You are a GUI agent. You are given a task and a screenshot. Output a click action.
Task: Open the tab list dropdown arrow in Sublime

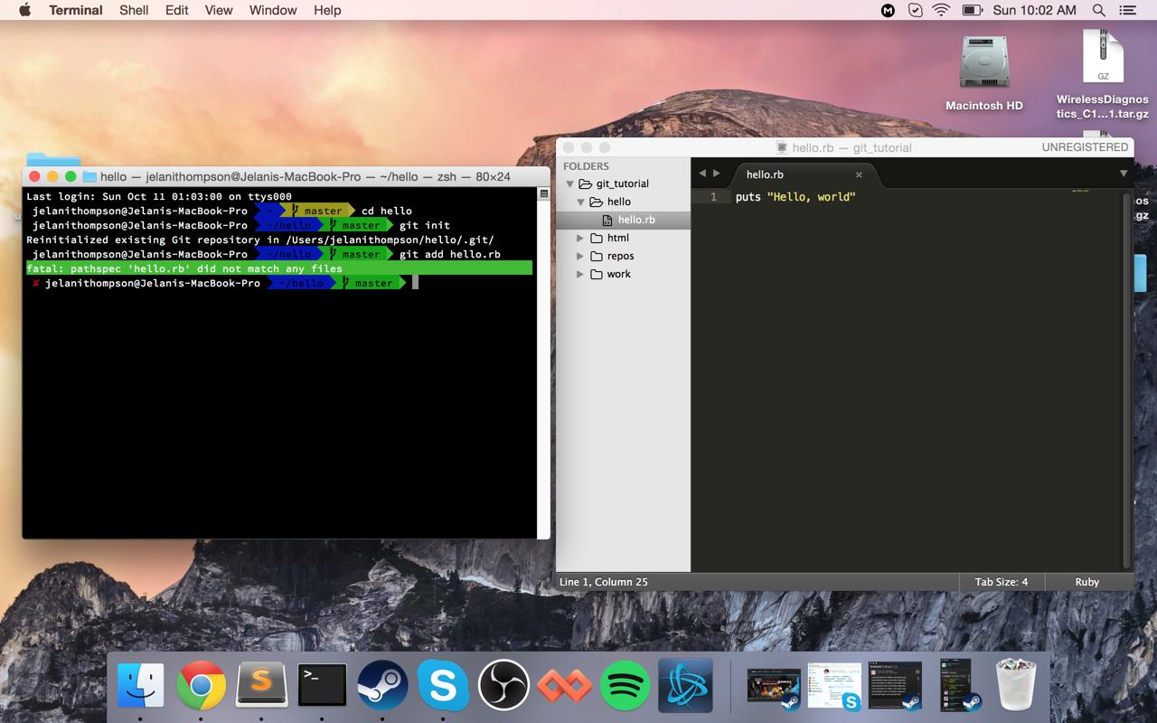(1124, 174)
